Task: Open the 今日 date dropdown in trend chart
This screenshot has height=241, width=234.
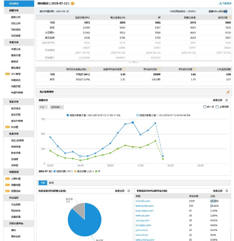Action: (x=43, y=107)
